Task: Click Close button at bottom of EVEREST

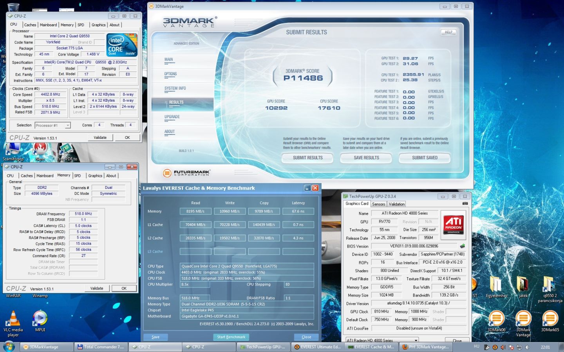Action: (x=306, y=337)
